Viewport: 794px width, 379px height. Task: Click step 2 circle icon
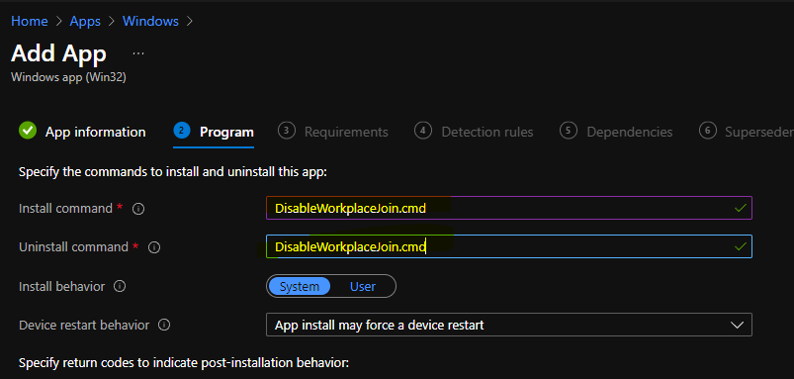click(x=182, y=132)
